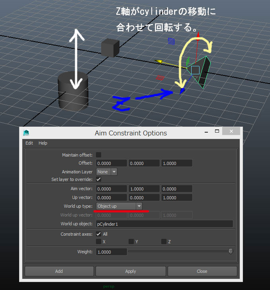Uncheck Set layer to override

[99, 179]
